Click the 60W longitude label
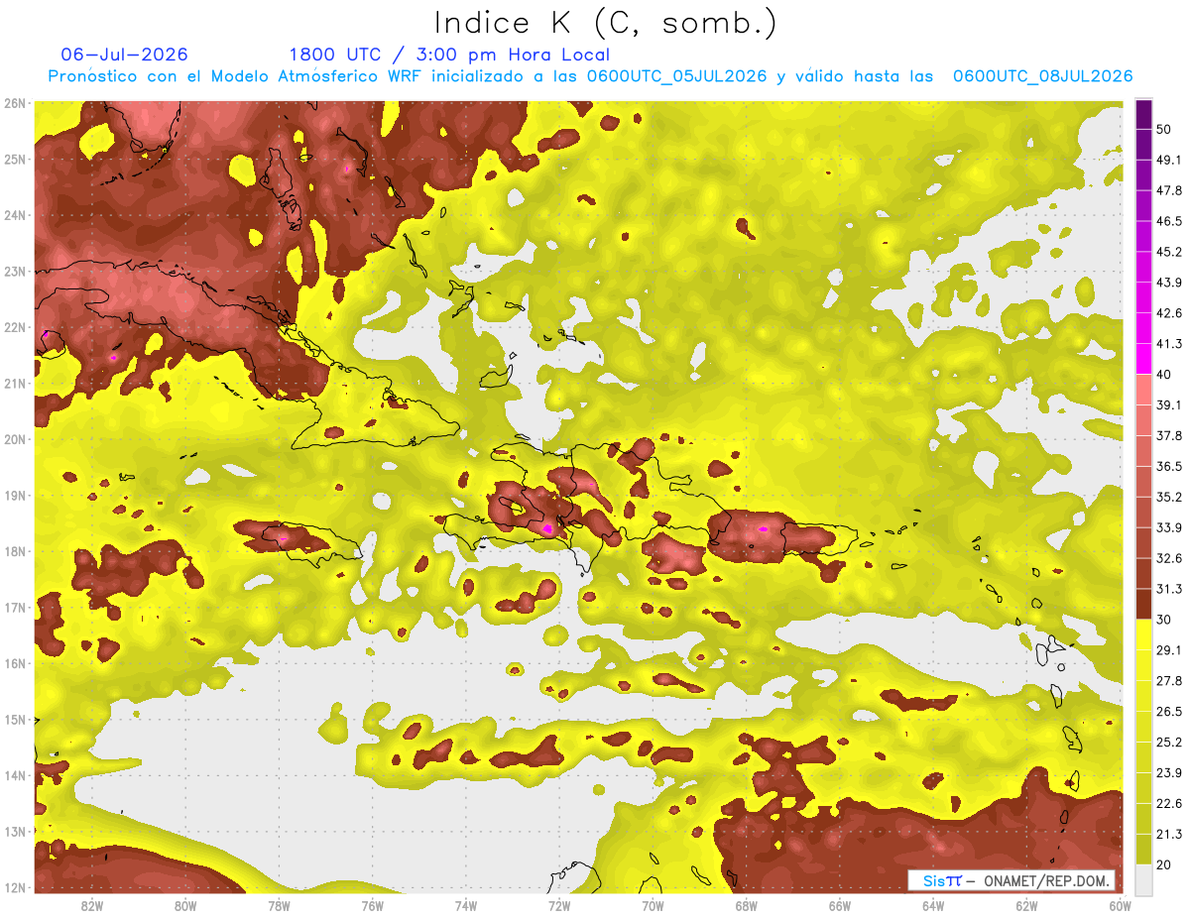This screenshot has width=1190, height=919. click(1120, 906)
